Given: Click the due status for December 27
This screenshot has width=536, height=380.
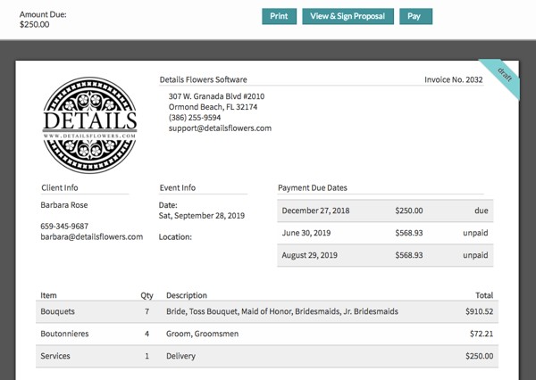Looking at the screenshot, I should tap(481, 211).
